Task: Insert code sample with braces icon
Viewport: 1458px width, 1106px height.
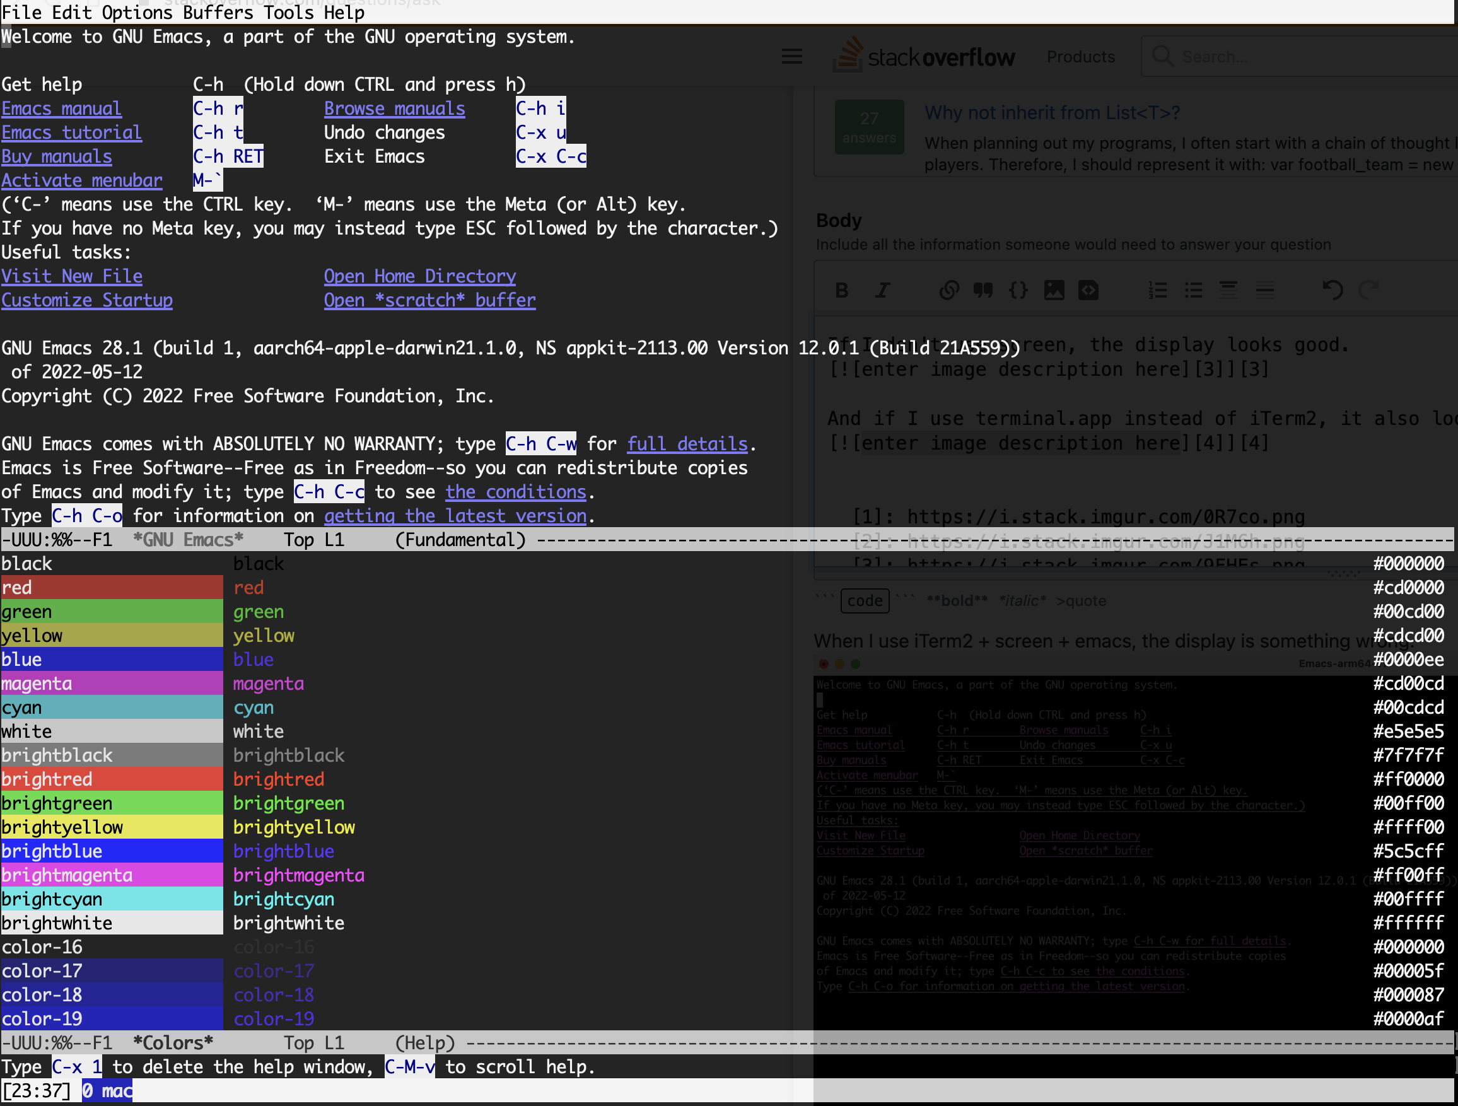Action: tap(1018, 290)
